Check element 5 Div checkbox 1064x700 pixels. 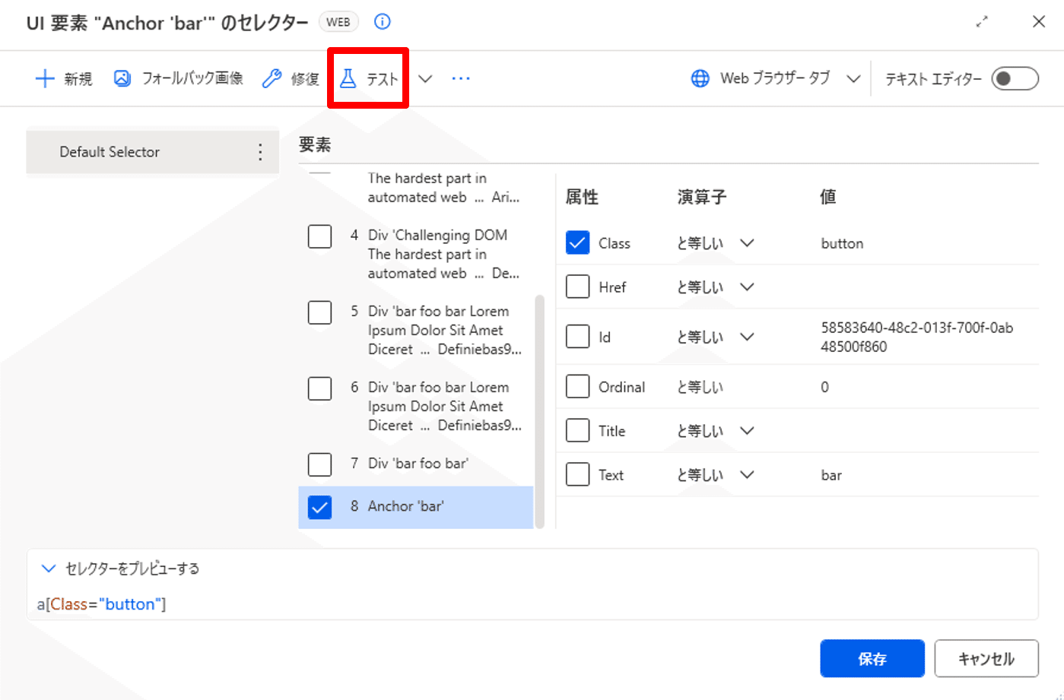tap(319, 312)
